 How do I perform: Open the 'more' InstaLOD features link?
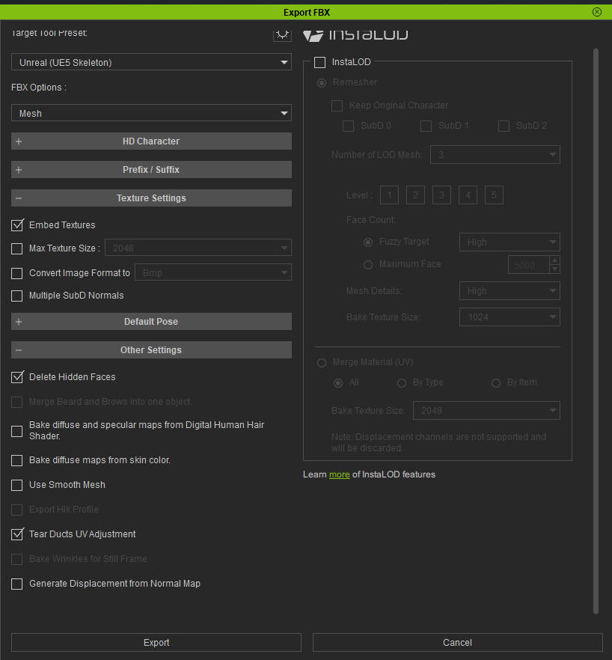click(339, 474)
